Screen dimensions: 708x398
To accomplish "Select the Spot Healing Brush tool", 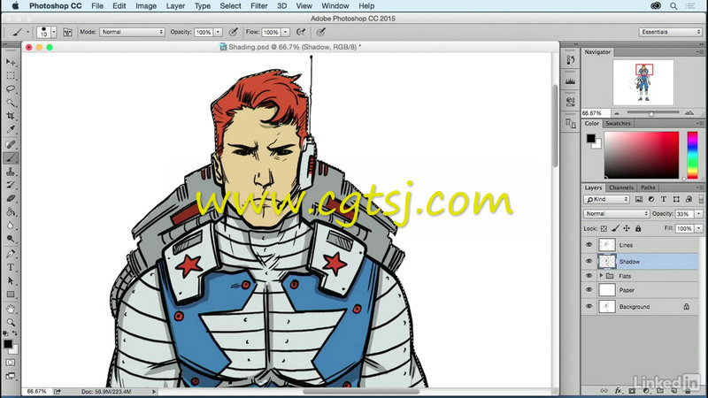I will [x=11, y=144].
